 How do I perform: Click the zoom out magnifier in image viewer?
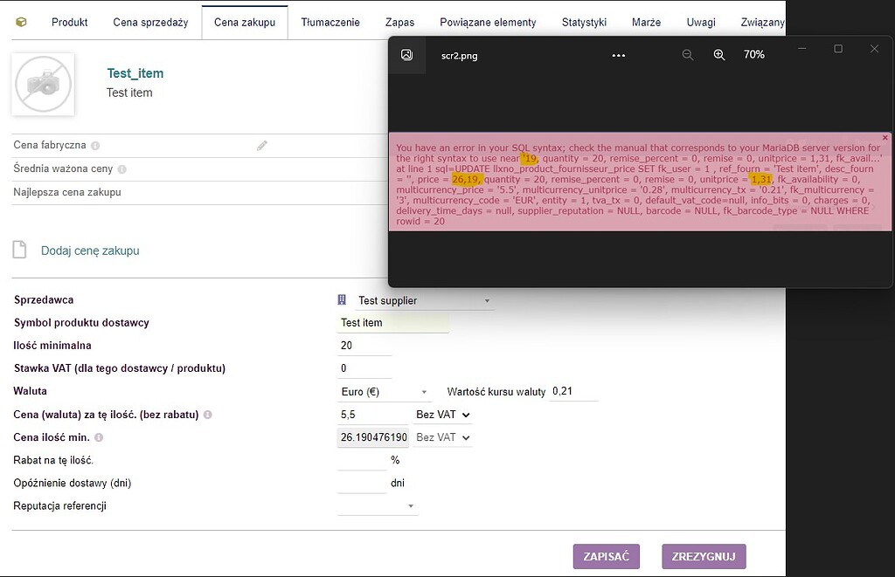tap(688, 55)
